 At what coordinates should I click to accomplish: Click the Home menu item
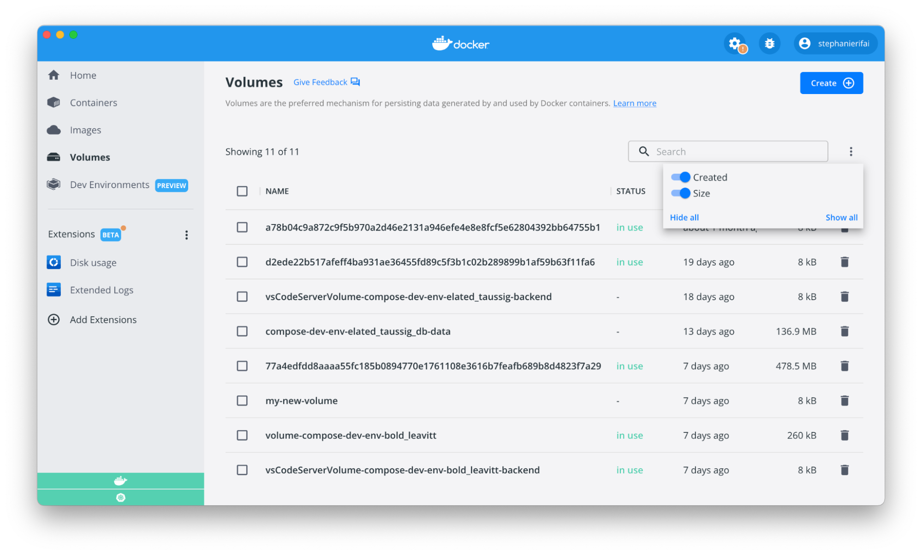(x=83, y=75)
